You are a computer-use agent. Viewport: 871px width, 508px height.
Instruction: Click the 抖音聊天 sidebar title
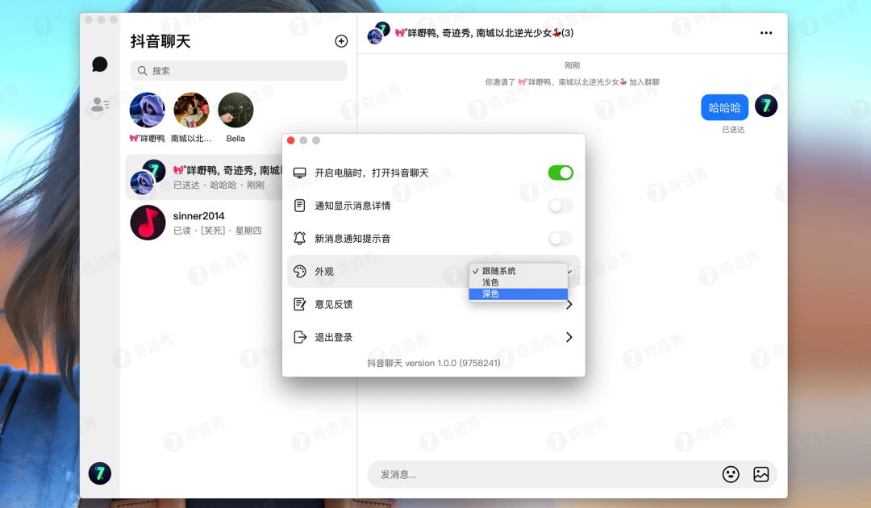pos(160,41)
